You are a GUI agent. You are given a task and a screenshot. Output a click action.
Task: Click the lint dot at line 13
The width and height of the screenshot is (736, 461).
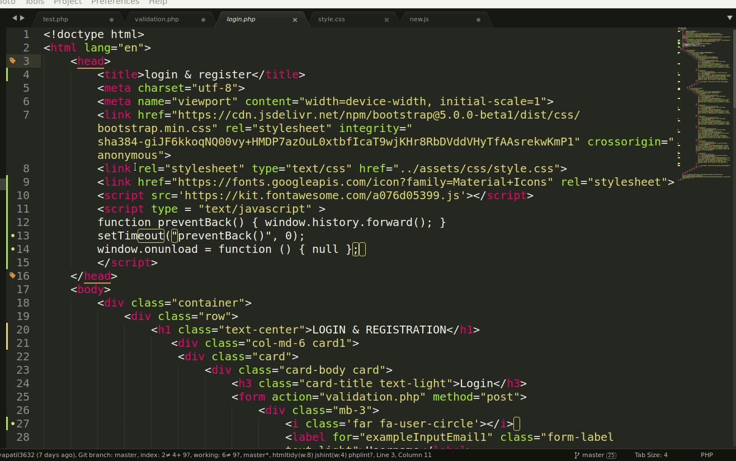pyautogui.click(x=13, y=236)
